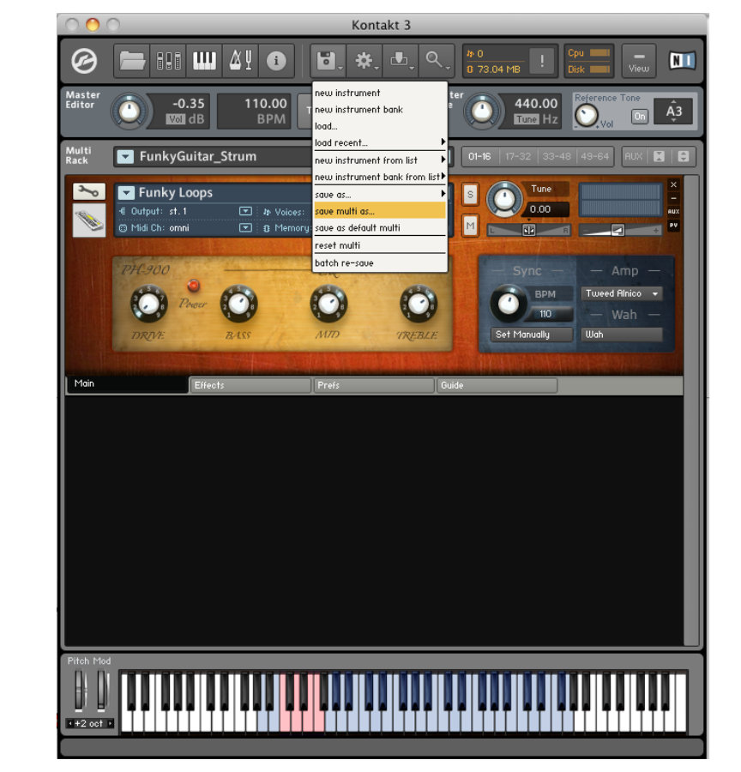Expand save as submenu
This screenshot has height=772, width=741.
point(380,195)
